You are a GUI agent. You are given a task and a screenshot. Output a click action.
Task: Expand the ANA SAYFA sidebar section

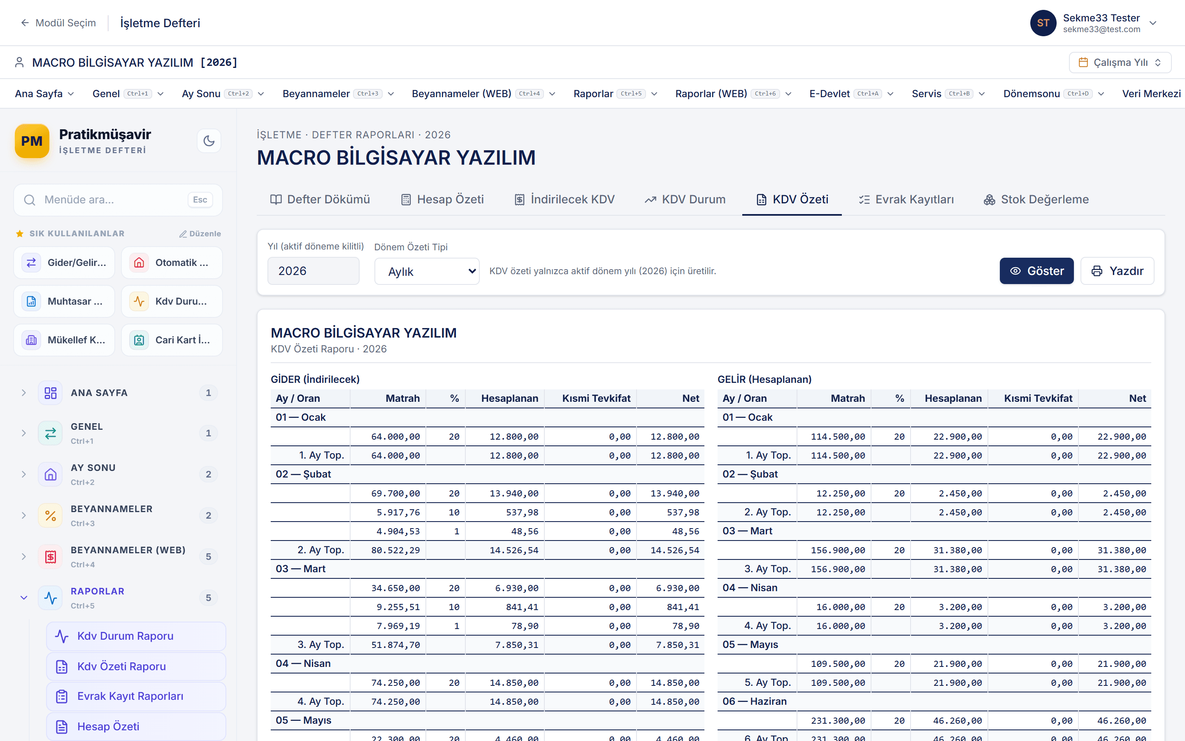[x=23, y=393]
